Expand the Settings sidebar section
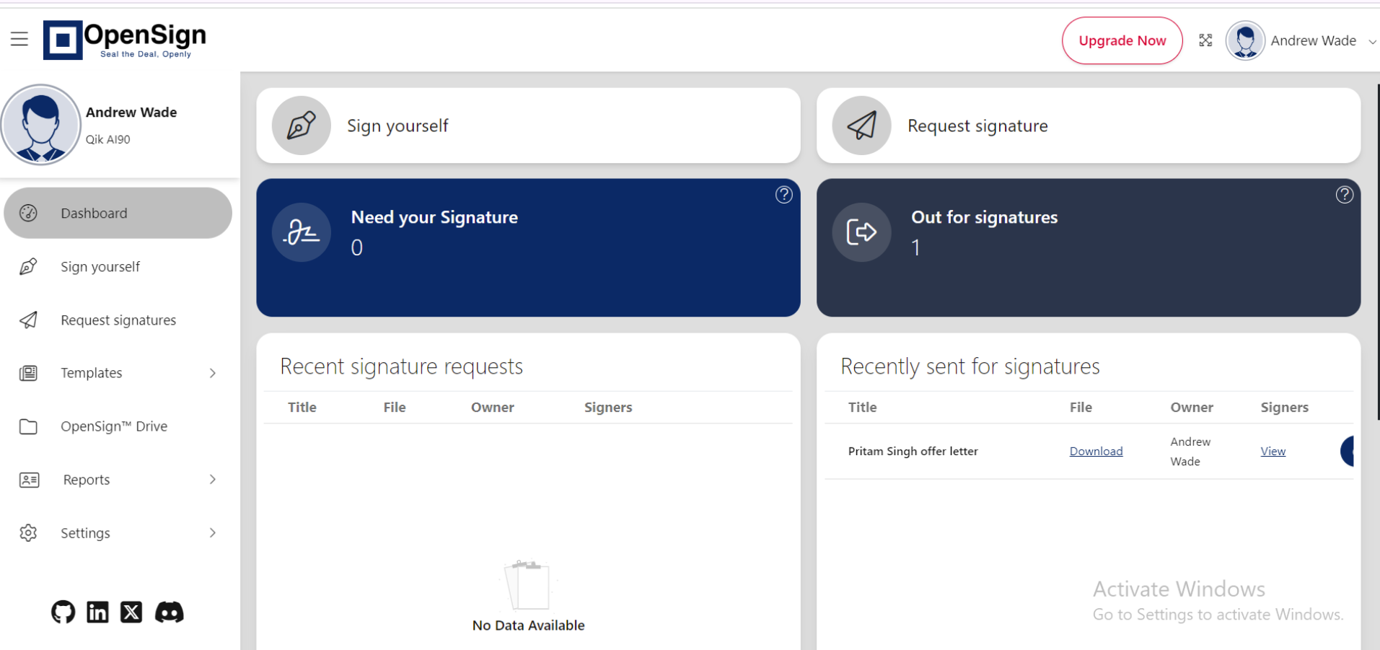 (212, 532)
